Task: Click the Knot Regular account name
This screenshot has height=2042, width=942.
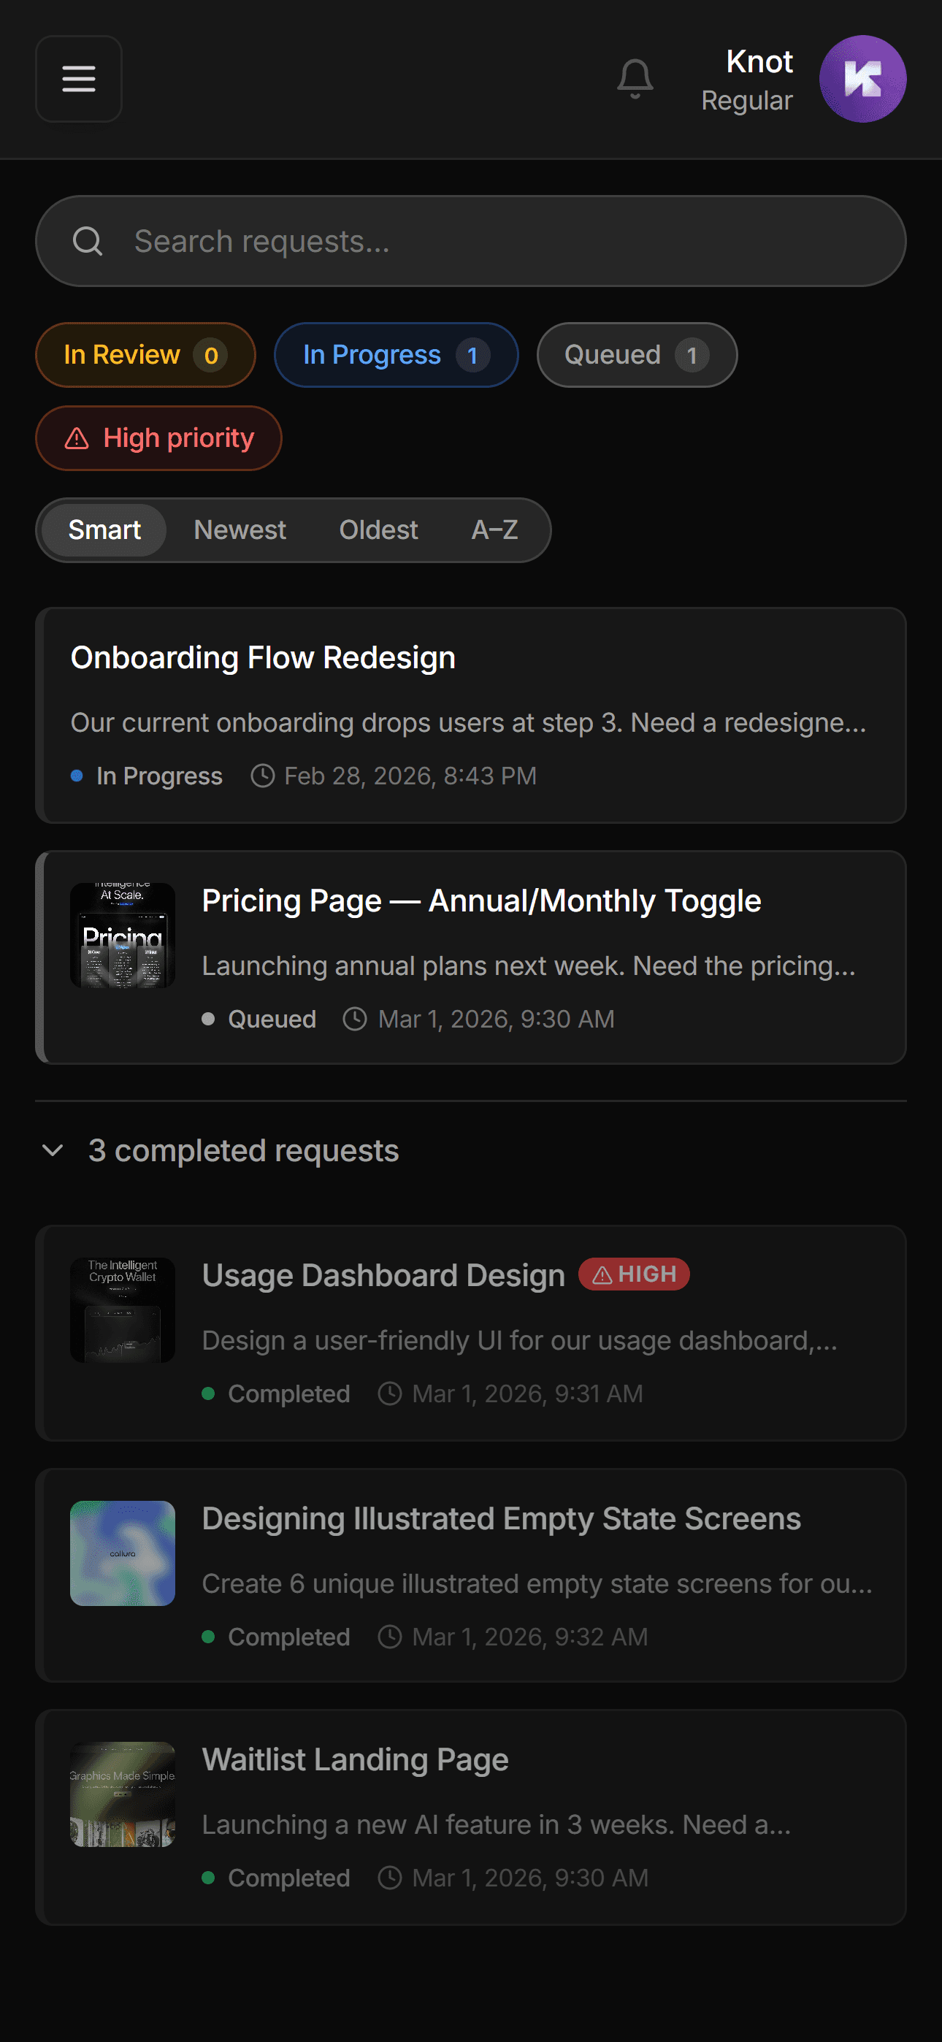Action: point(747,80)
